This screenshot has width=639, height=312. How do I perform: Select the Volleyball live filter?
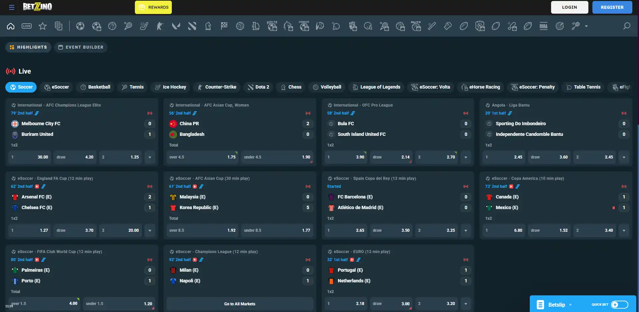pyautogui.click(x=327, y=87)
